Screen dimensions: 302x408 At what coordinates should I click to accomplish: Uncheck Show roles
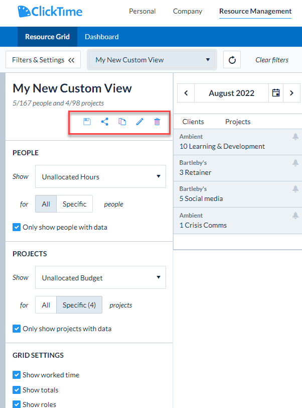17,404
